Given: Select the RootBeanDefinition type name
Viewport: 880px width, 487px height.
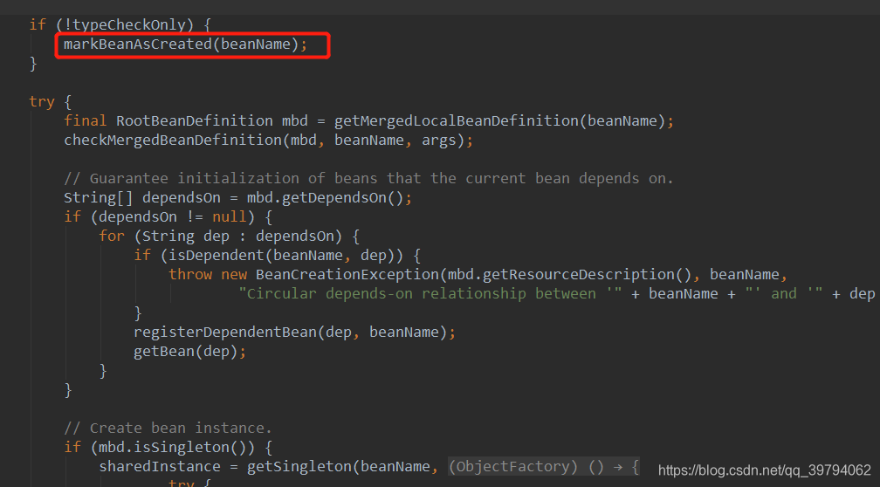Looking at the screenshot, I should (194, 120).
